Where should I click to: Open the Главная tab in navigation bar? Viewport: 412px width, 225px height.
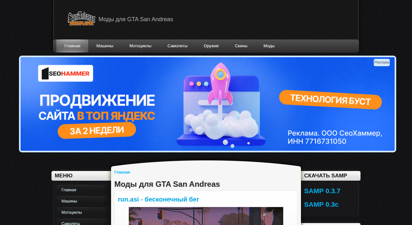coord(72,46)
